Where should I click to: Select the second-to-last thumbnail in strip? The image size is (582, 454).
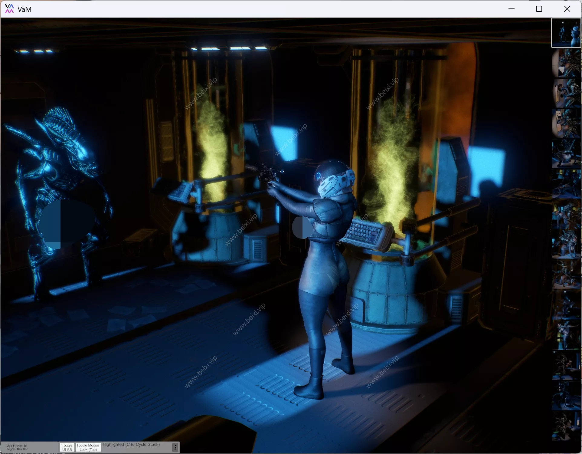click(x=566, y=396)
